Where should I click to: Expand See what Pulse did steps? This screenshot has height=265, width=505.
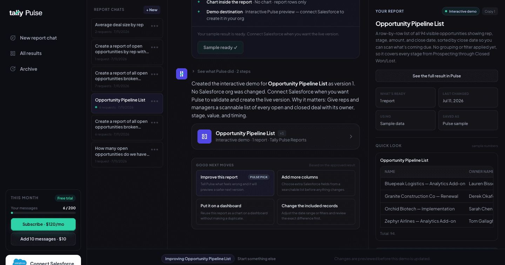point(221,71)
